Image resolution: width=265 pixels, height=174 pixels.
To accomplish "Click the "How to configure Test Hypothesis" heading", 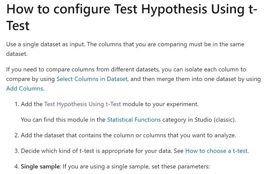I will (102, 9).
